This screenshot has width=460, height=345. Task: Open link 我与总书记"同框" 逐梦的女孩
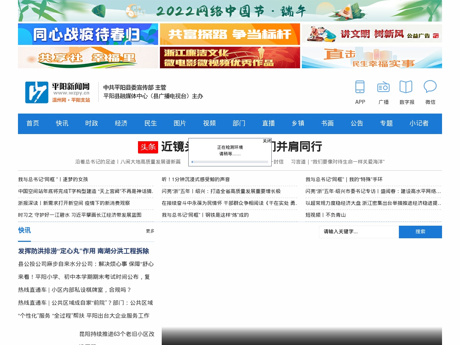click(53, 179)
